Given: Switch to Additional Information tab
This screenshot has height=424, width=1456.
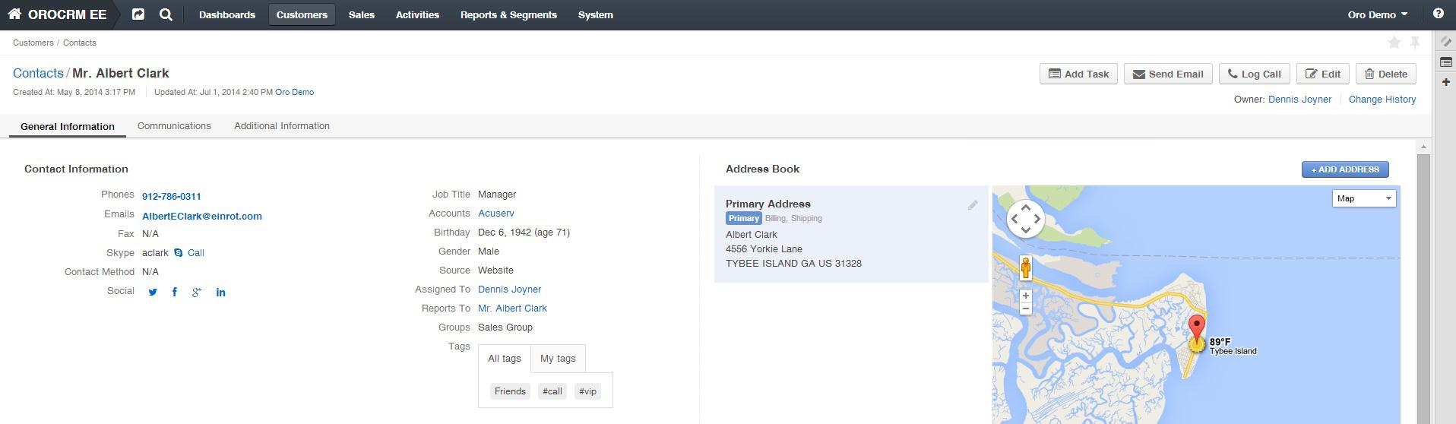Looking at the screenshot, I should [282, 126].
